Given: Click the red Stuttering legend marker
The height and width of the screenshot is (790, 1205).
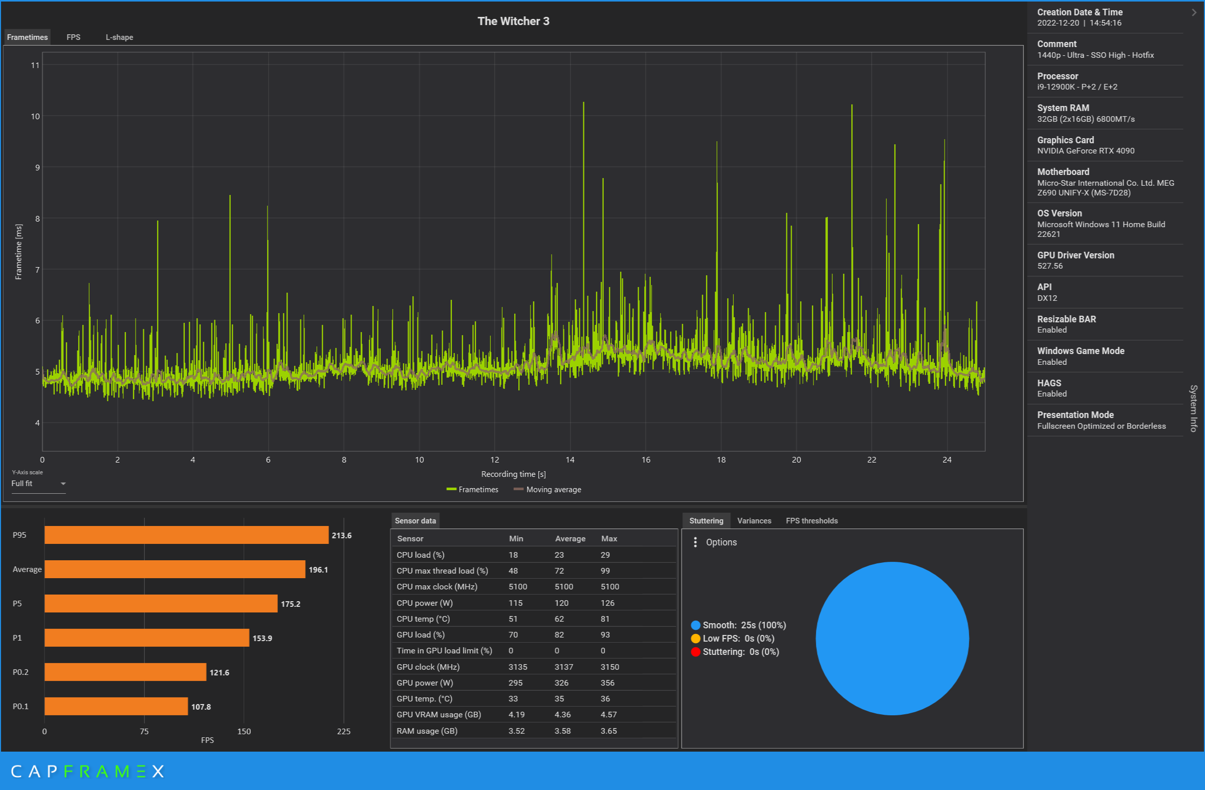Looking at the screenshot, I should [695, 652].
